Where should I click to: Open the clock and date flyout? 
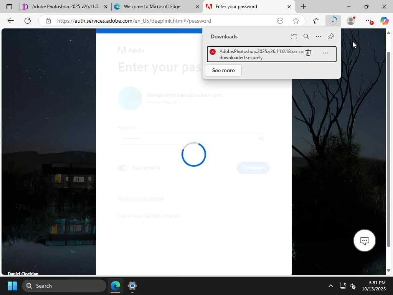pos(374,286)
